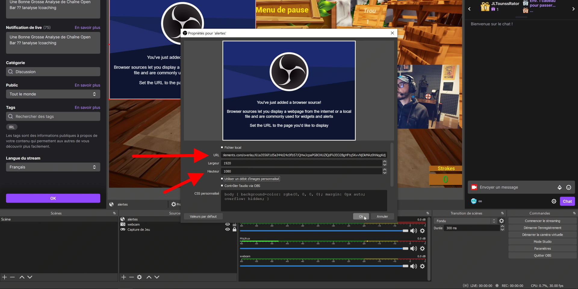The image size is (578, 289).
Task: Add a new source with the plus icon
Action: (x=124, y=277)
